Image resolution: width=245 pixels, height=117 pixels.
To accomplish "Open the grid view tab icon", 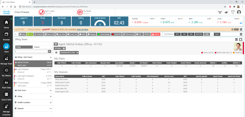I will click(56, 53).
